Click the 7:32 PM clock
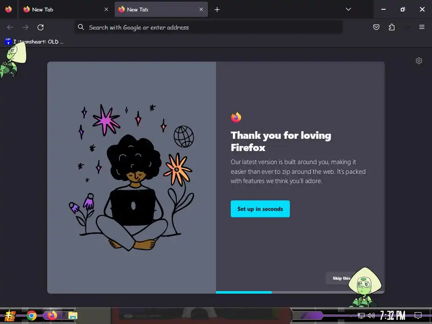Viewport: 432px width, 324px height. [393, 316]
